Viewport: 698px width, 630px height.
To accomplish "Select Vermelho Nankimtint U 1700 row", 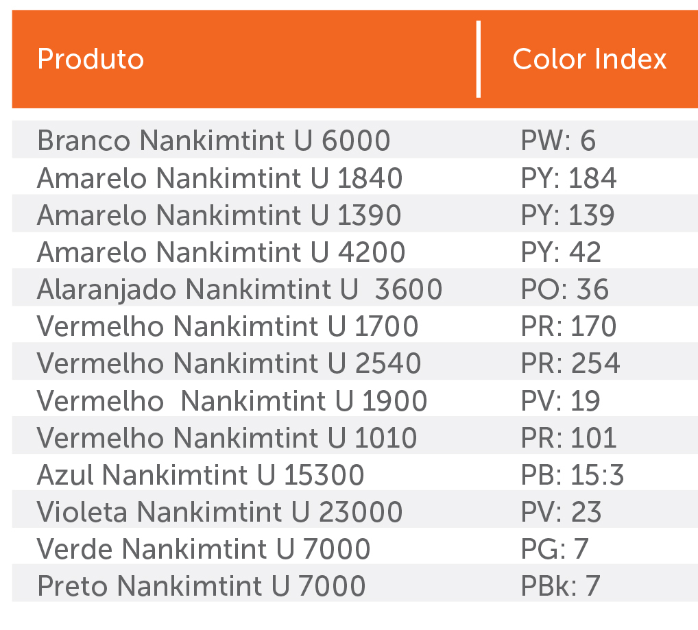I will (x=228, y=326).
